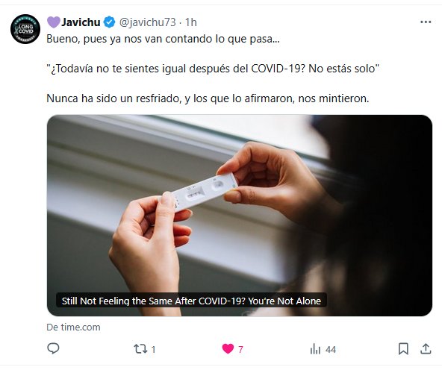Viewport: 442px width, 370px height.
Task: Open the Long Covid profile avatar
Action: pyautogui.click(x=25, y=29)
